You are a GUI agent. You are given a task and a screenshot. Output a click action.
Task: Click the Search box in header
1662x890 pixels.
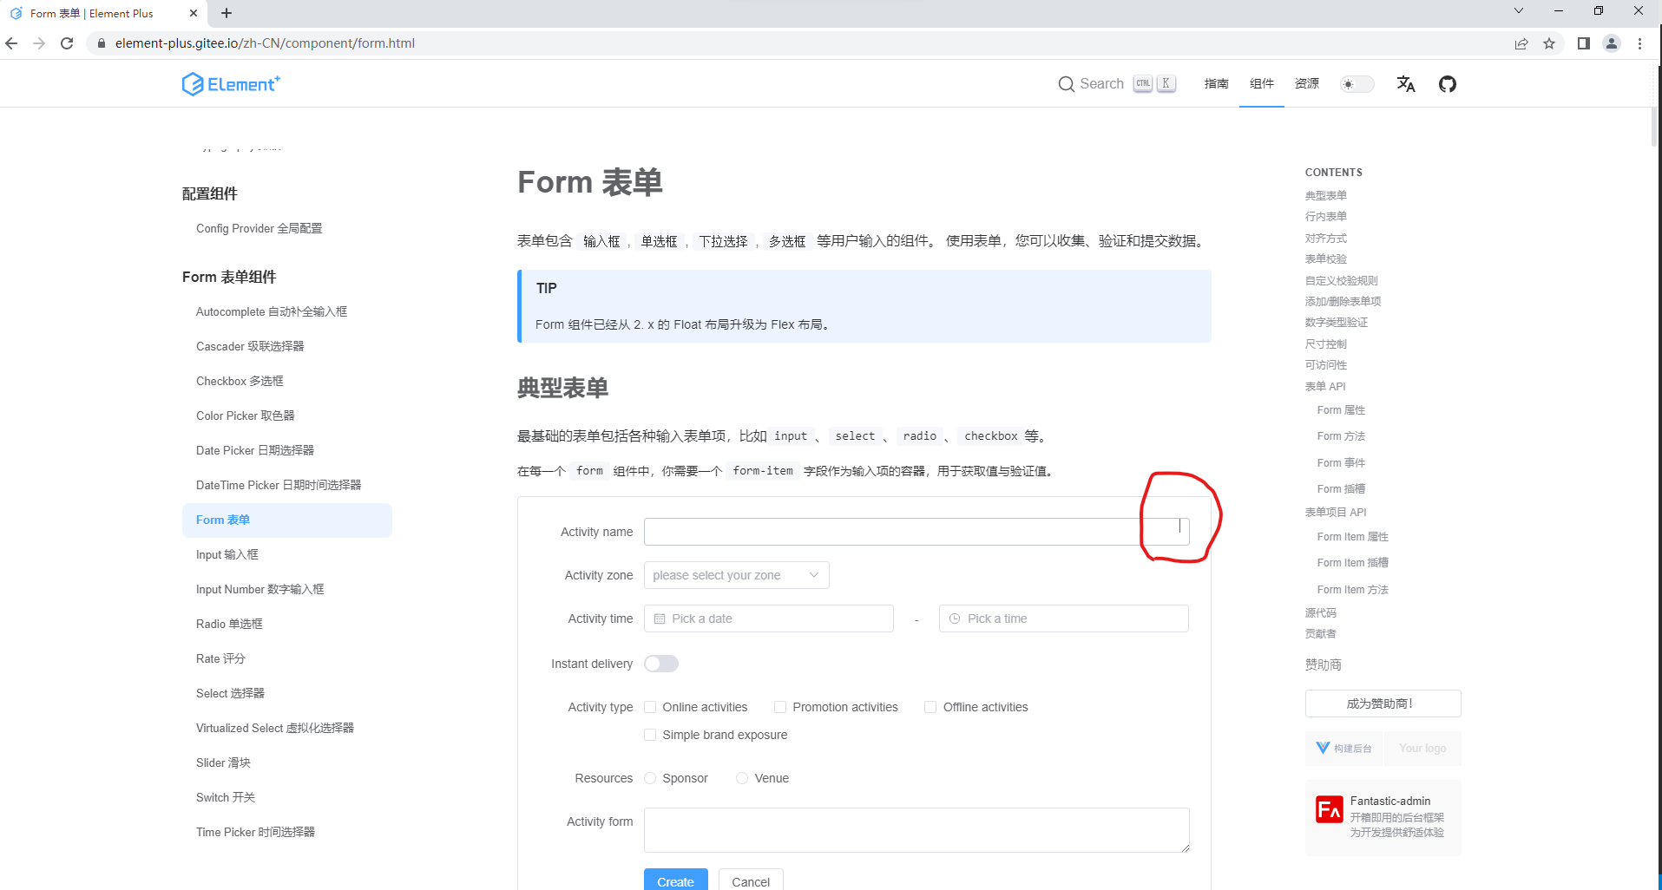point(1117,84)
